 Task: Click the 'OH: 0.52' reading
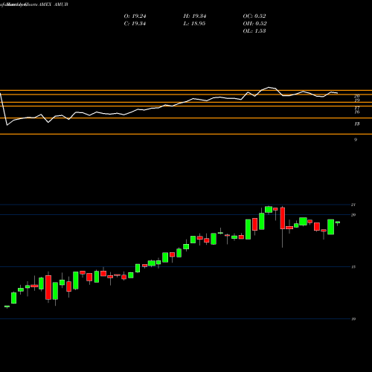click(x=254, y=24)
